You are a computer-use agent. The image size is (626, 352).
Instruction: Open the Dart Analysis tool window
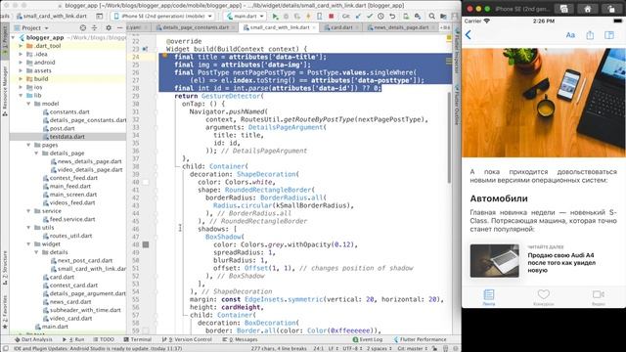pyautogui.click(x=33, y=339)
